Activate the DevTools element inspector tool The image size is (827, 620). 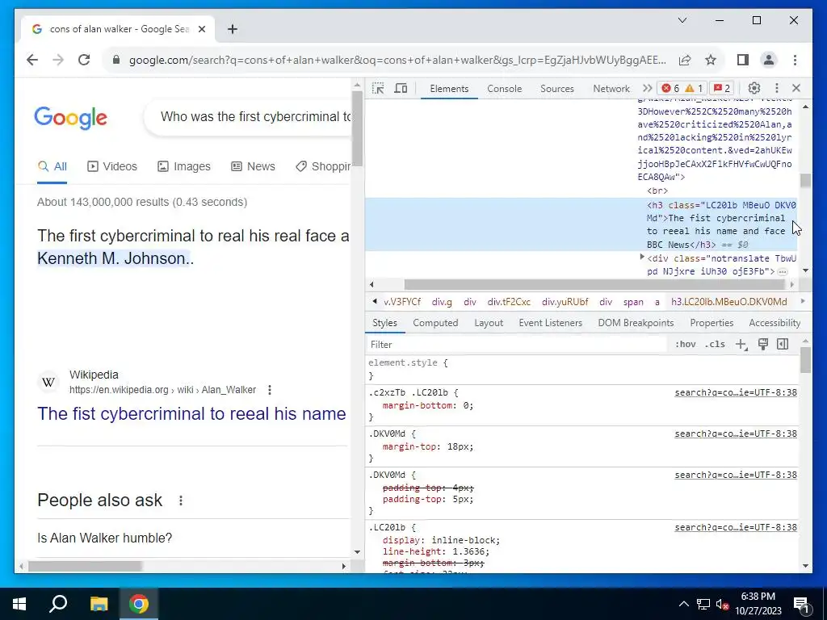[x=378, y=89]
